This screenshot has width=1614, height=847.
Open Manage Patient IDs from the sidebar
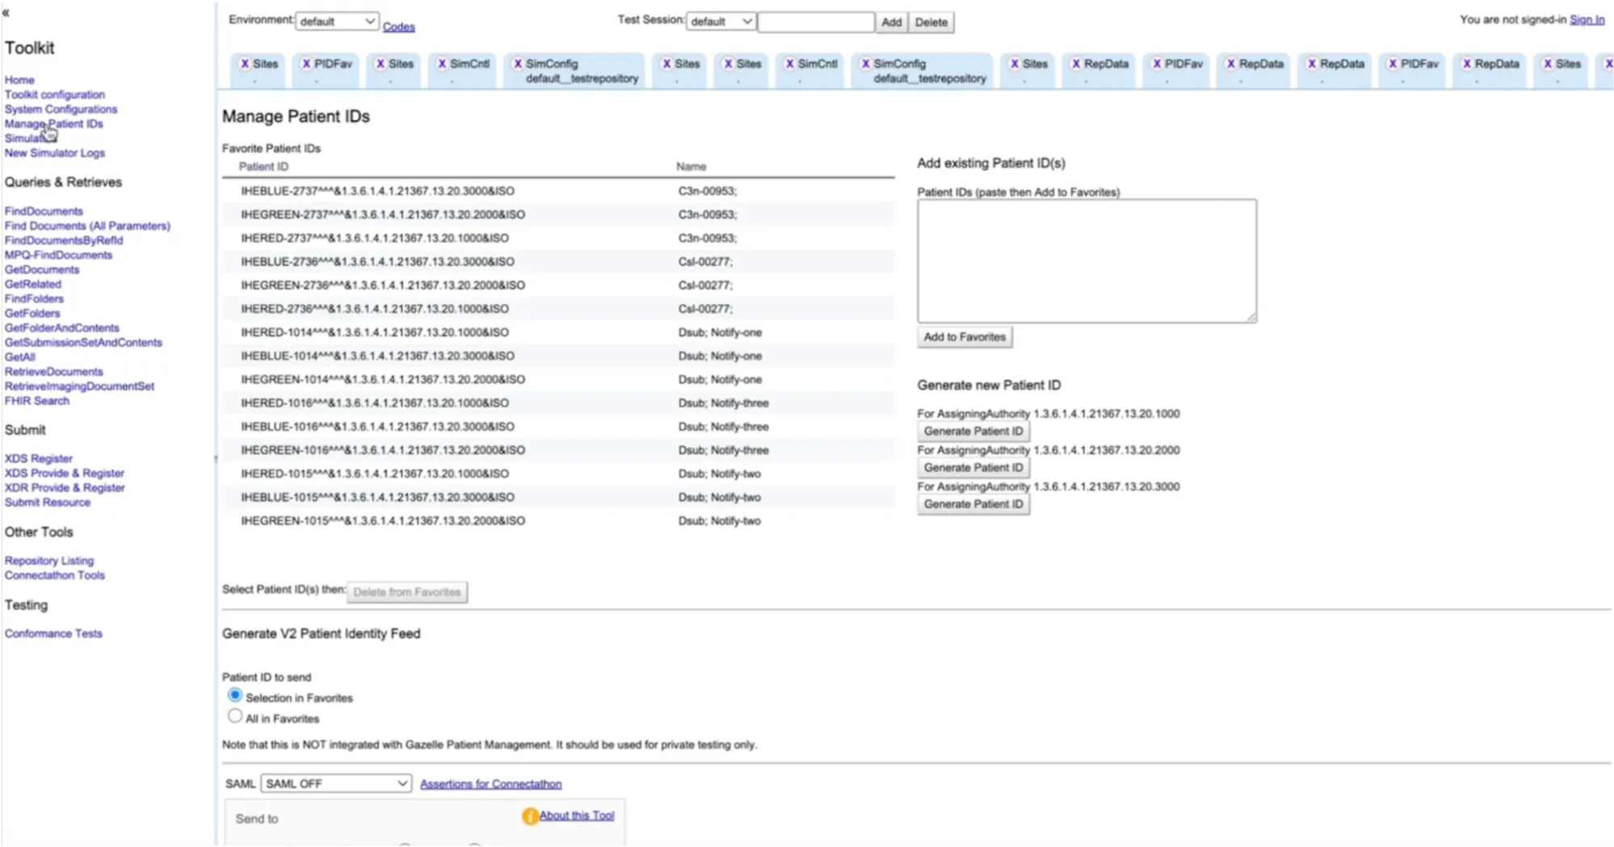(53, 124)
